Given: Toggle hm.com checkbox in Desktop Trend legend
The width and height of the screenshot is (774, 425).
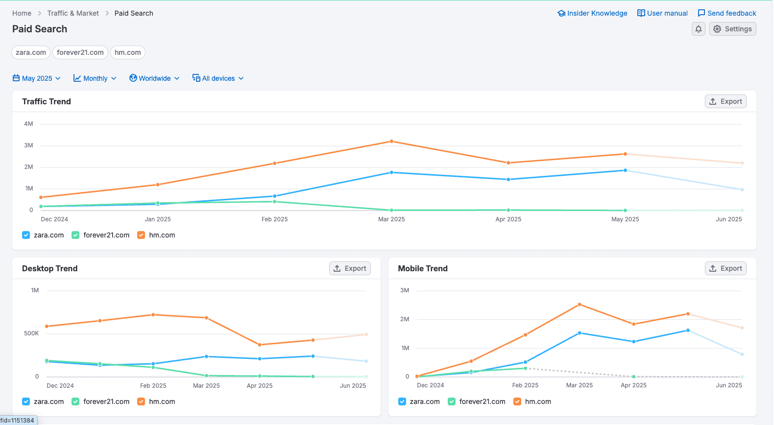Looking at the screenshot, I should point(141,401).
